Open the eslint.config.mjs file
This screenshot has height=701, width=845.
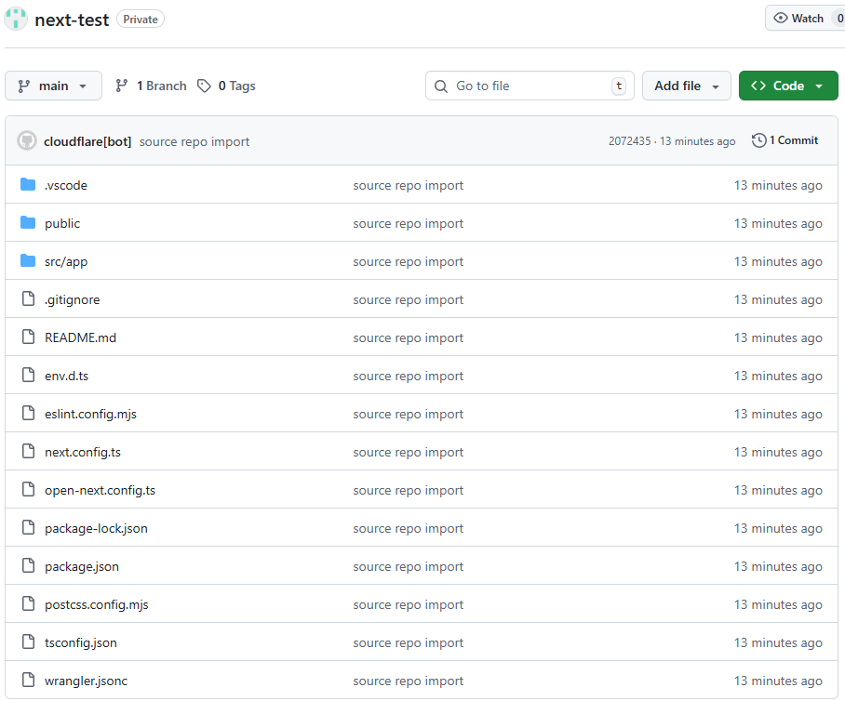(90, 414)
